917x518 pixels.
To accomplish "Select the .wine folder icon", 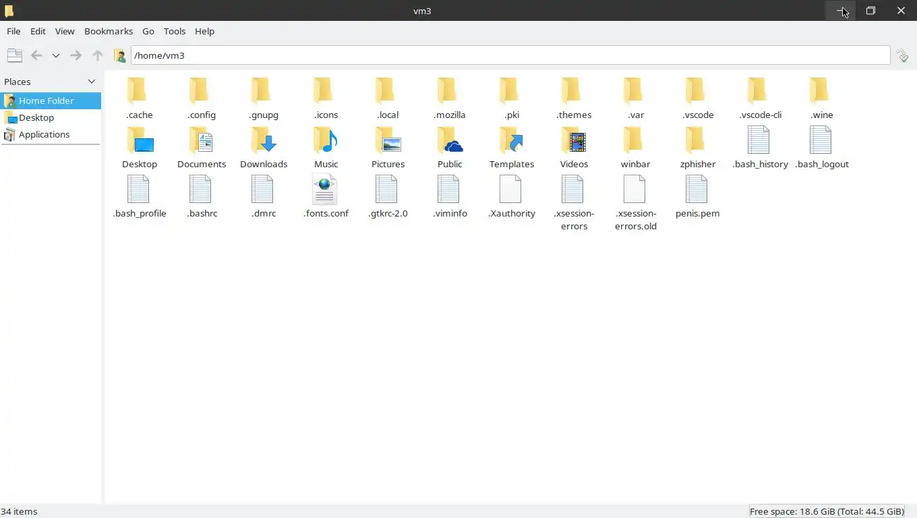I will pos(820,90).
